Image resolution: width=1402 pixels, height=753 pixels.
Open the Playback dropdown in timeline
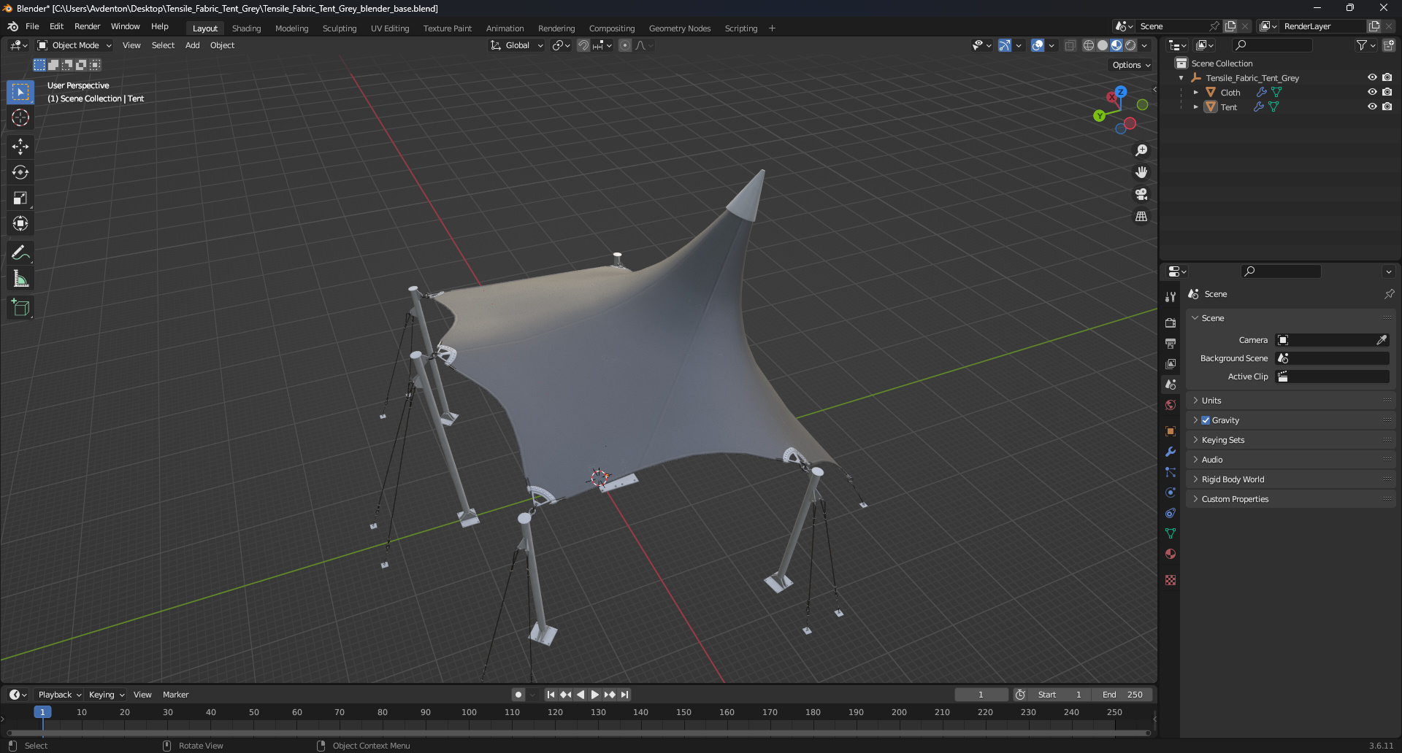(59, 695)
